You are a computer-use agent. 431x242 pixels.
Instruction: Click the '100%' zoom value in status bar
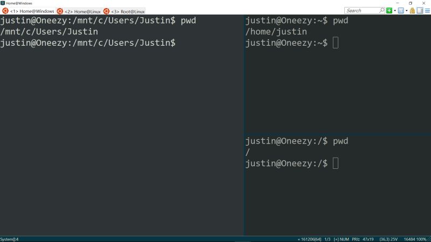coord(421,239)
